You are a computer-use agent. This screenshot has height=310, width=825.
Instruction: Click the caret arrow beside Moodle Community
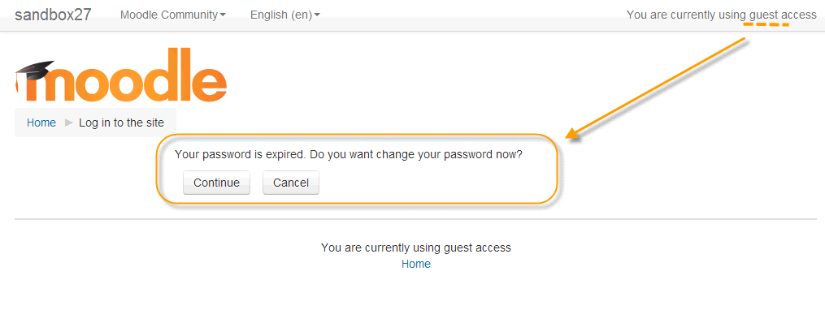click(223, 15)
